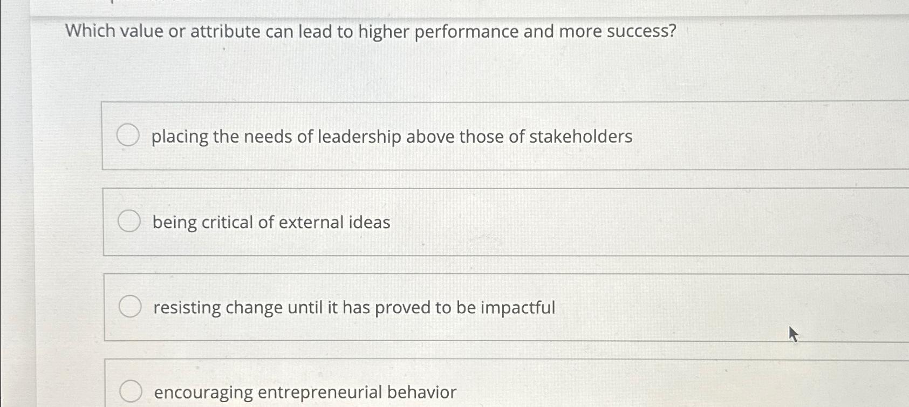Choose the 'being critical of external ideas' radio button

129,221
